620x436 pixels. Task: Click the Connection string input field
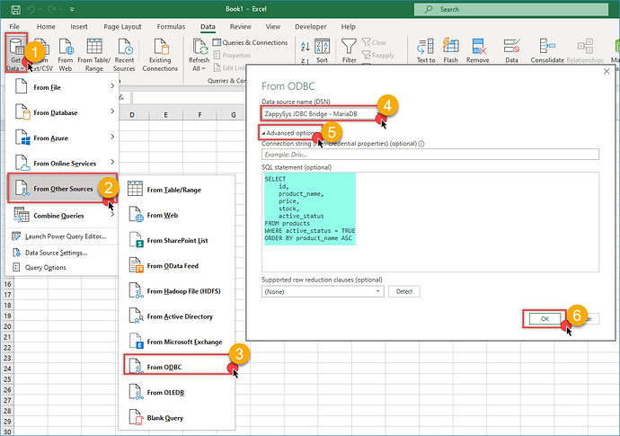[x=430, y=155]
